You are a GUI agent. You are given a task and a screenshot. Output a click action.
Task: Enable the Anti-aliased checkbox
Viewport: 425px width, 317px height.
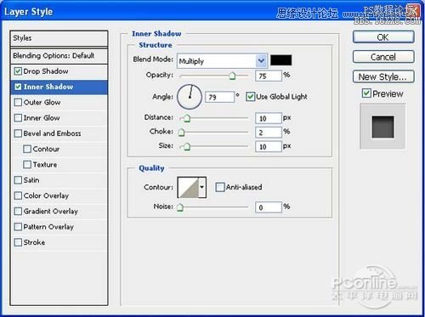[x=219, y=187]
